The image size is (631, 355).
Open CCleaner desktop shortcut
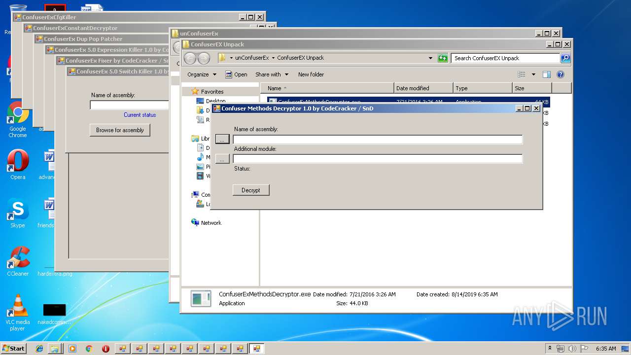tap(18, 262)
